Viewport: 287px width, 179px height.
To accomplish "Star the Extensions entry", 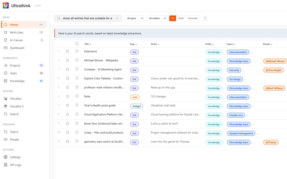I will 68,51.
